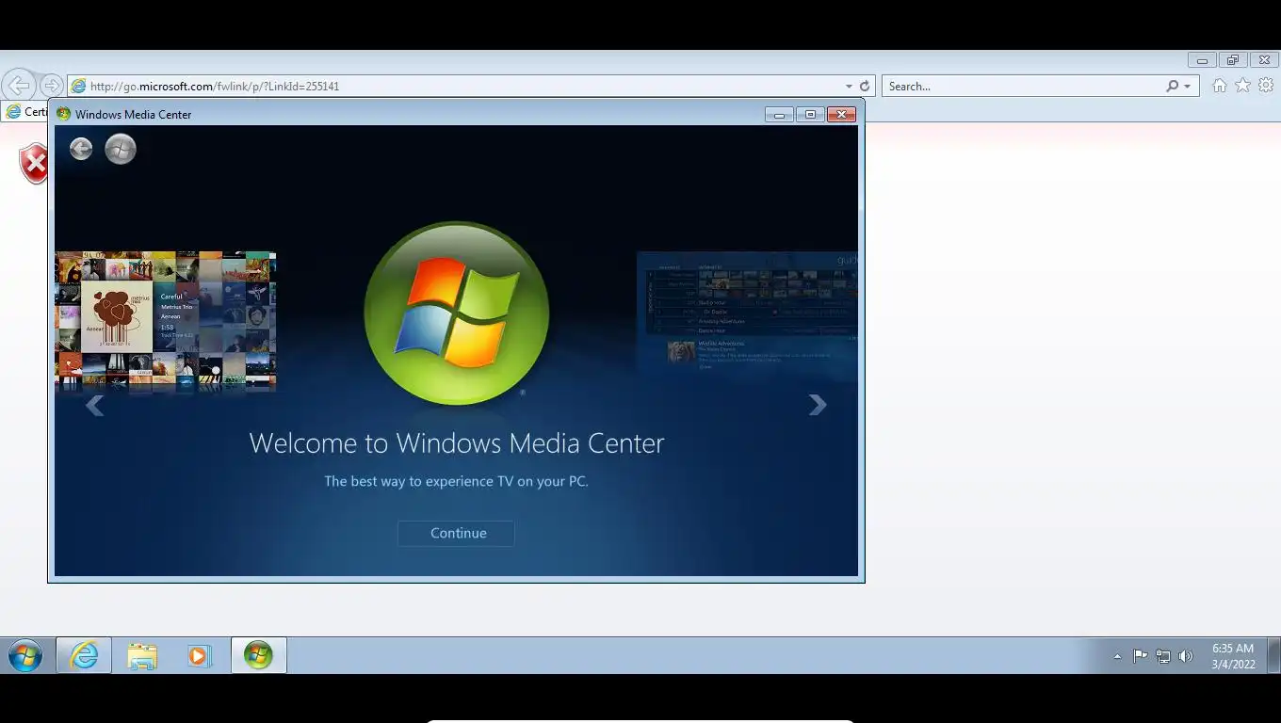Open Action Center flag tray icon

[1140, 656]
